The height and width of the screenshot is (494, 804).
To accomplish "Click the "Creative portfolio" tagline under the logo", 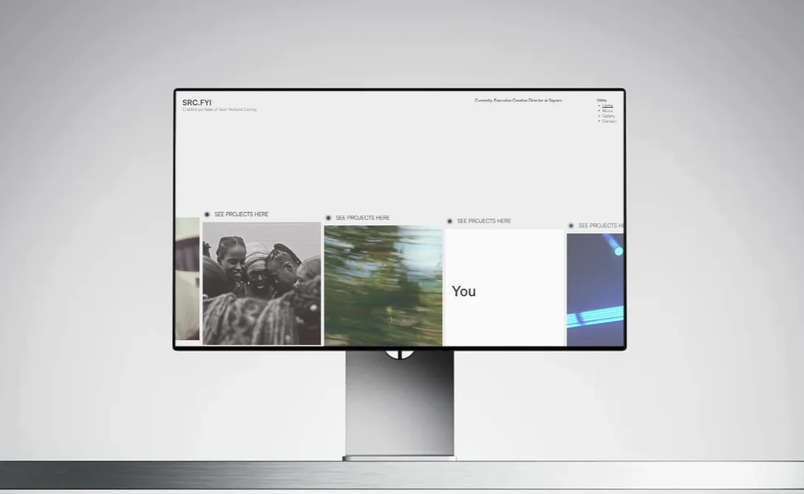I will pos(219,110).
